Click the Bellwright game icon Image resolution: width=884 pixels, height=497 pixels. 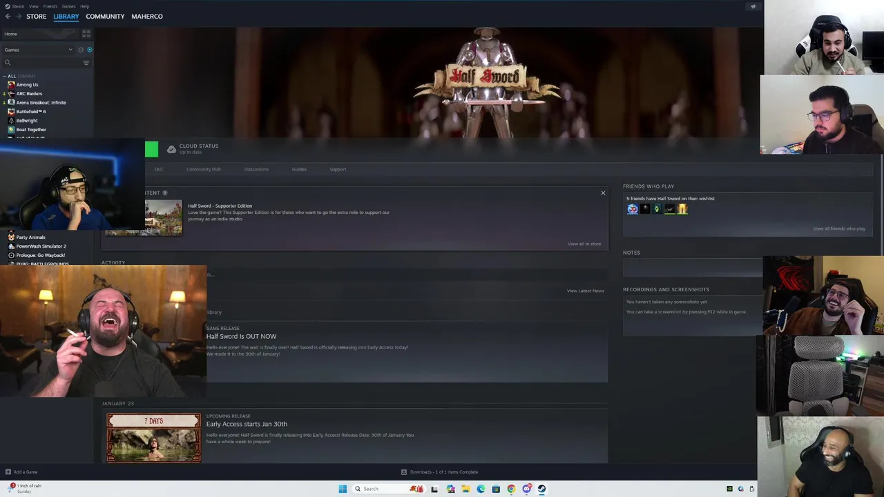(x=11, y=121)
